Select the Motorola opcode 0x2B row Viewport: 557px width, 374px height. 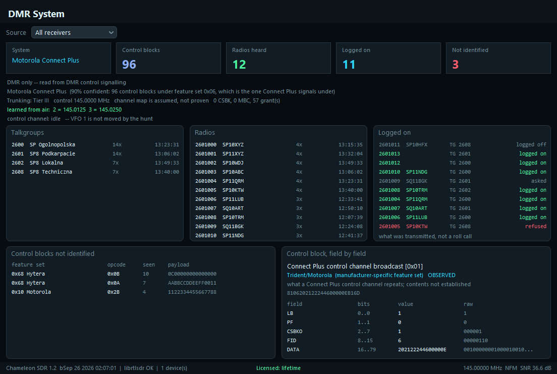141,292
